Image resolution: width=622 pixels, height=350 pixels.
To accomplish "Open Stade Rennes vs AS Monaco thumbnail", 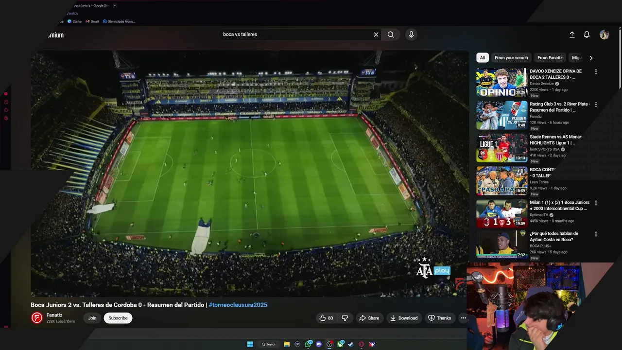I will coord(501,148).
